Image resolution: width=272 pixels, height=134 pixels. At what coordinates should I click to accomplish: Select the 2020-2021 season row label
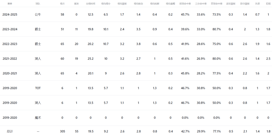click(10, 73)
